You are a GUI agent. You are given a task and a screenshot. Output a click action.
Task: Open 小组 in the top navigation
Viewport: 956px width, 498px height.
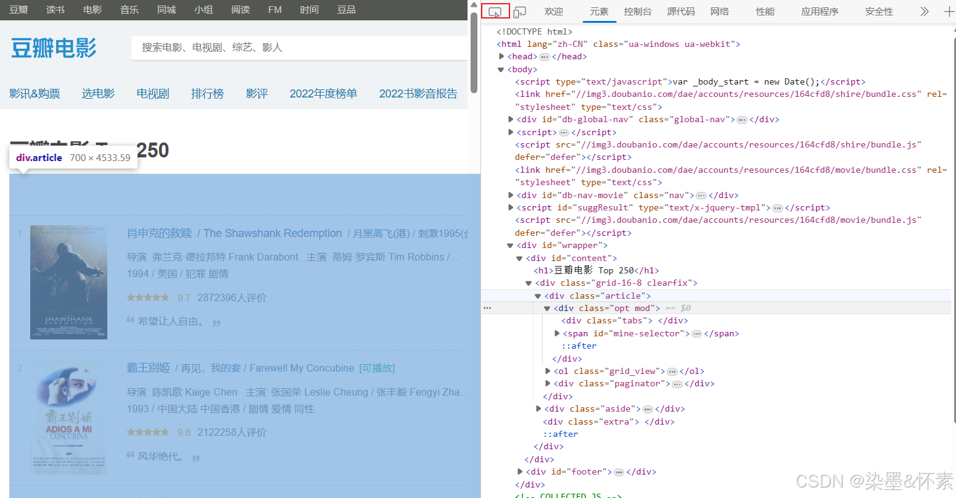pos(204,10)
